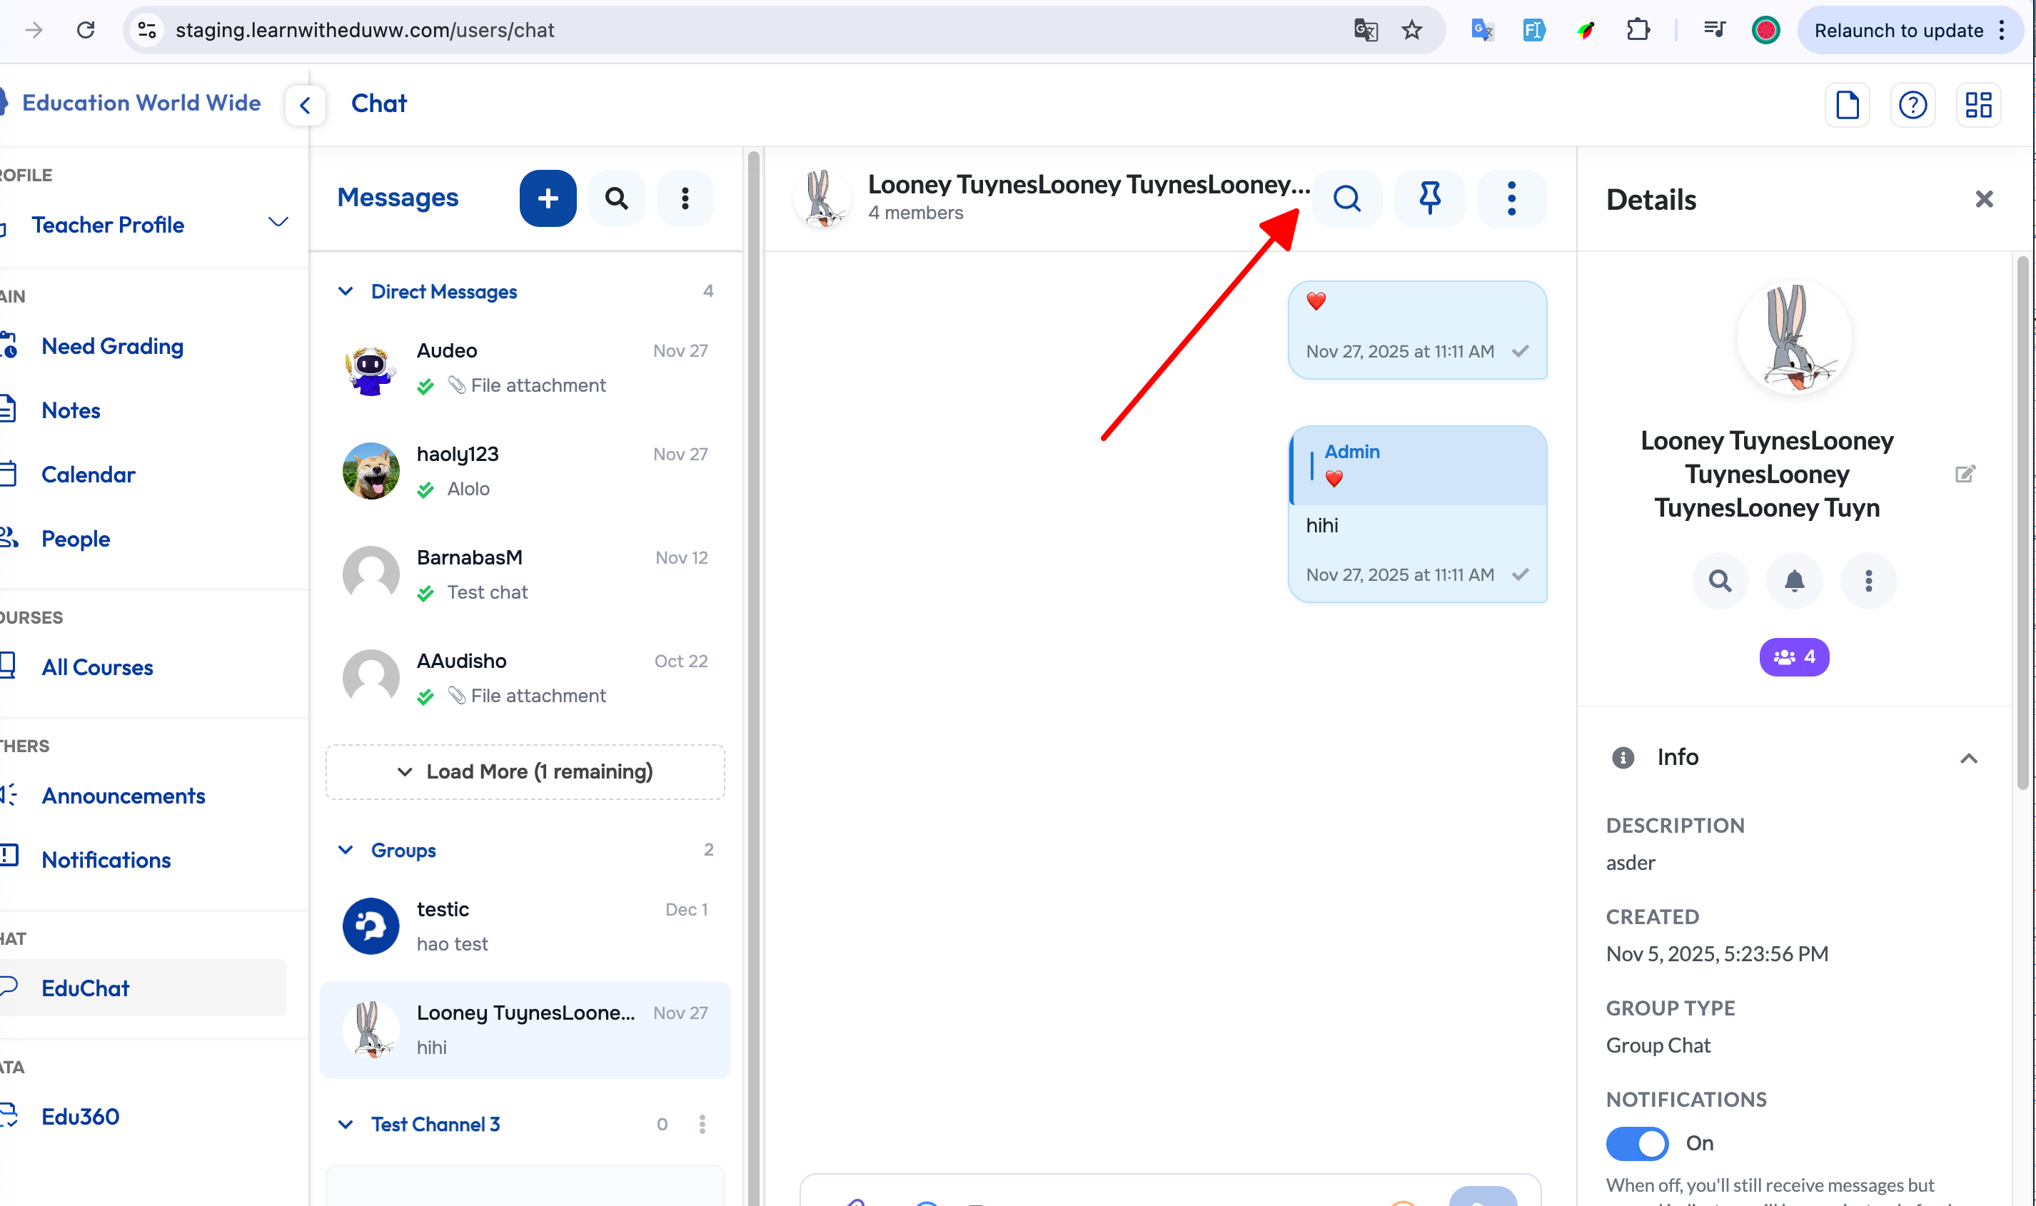Open the help question mark icon

point(1912,105)
